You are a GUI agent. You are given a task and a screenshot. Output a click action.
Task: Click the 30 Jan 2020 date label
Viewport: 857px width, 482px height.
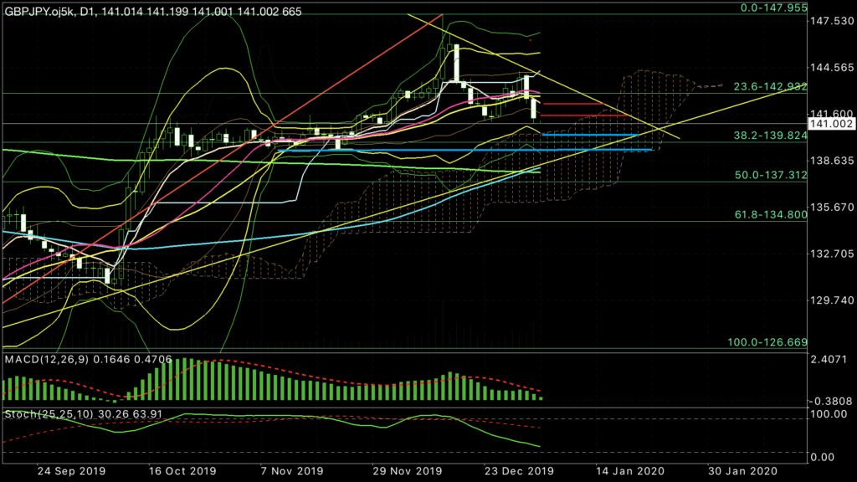coord(742,471)
